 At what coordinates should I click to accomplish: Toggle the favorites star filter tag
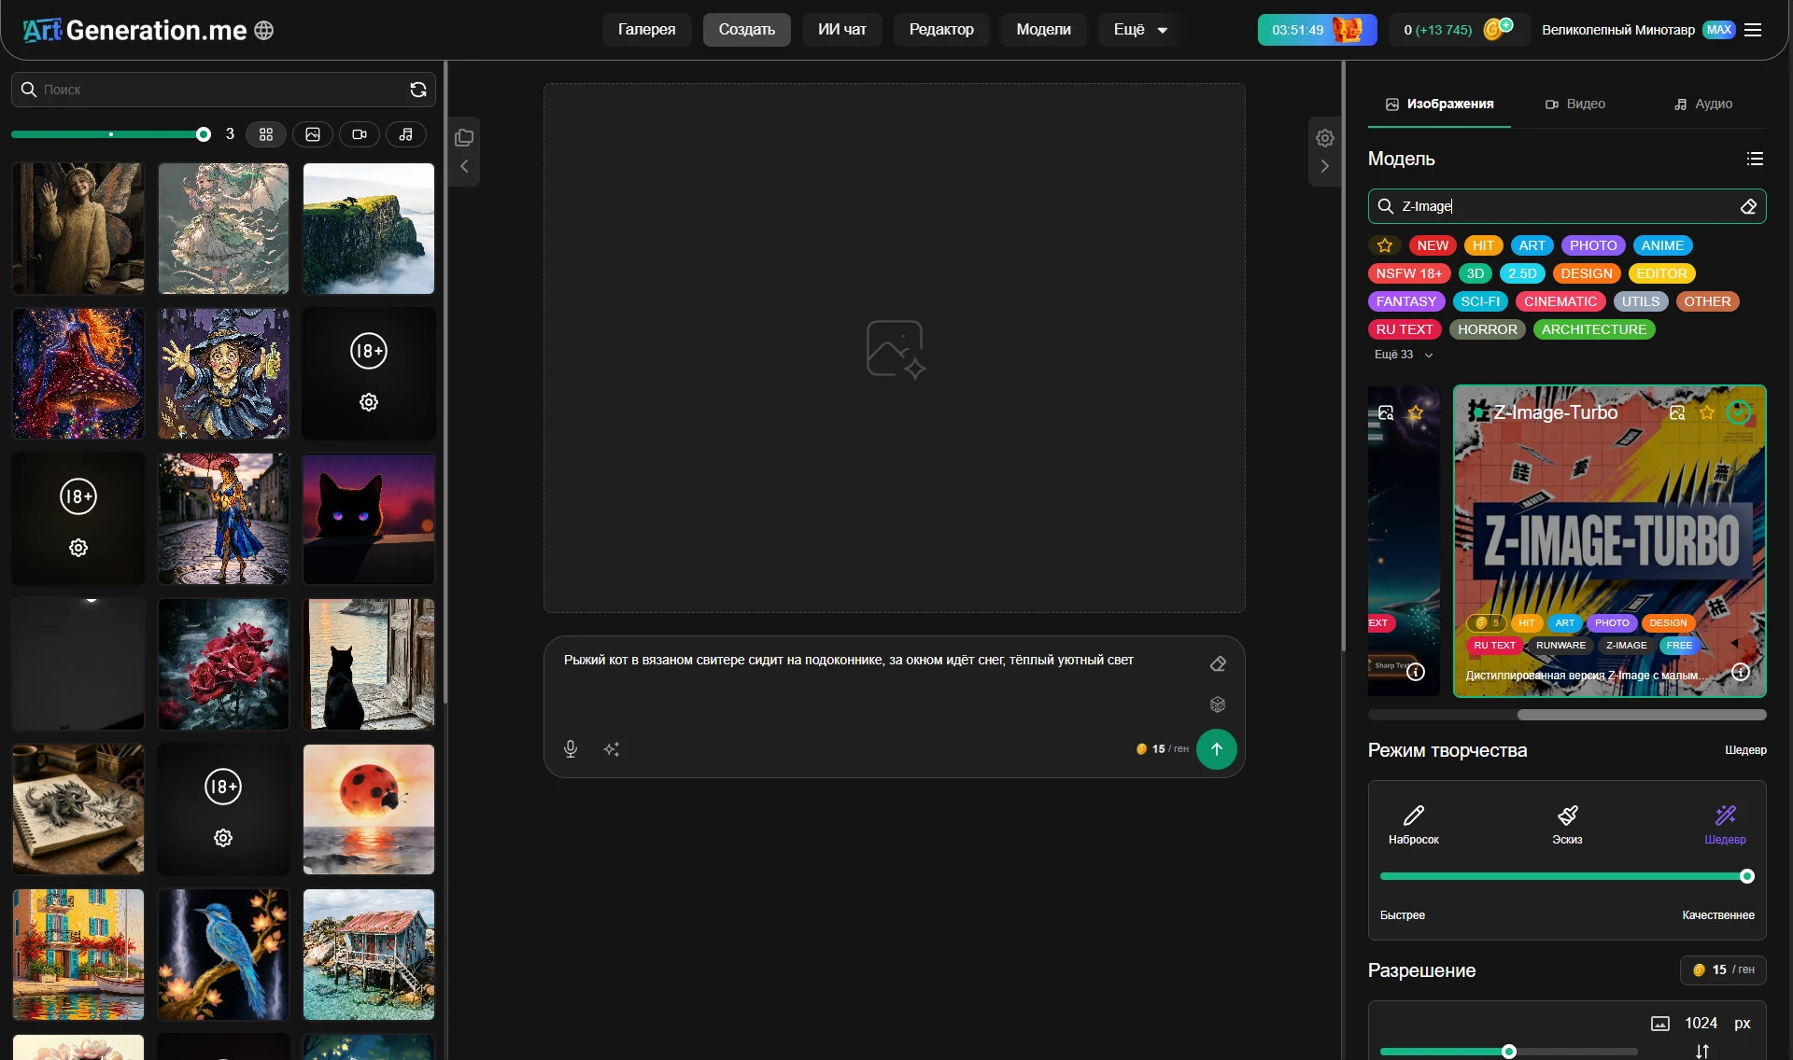coord(1385,245)
